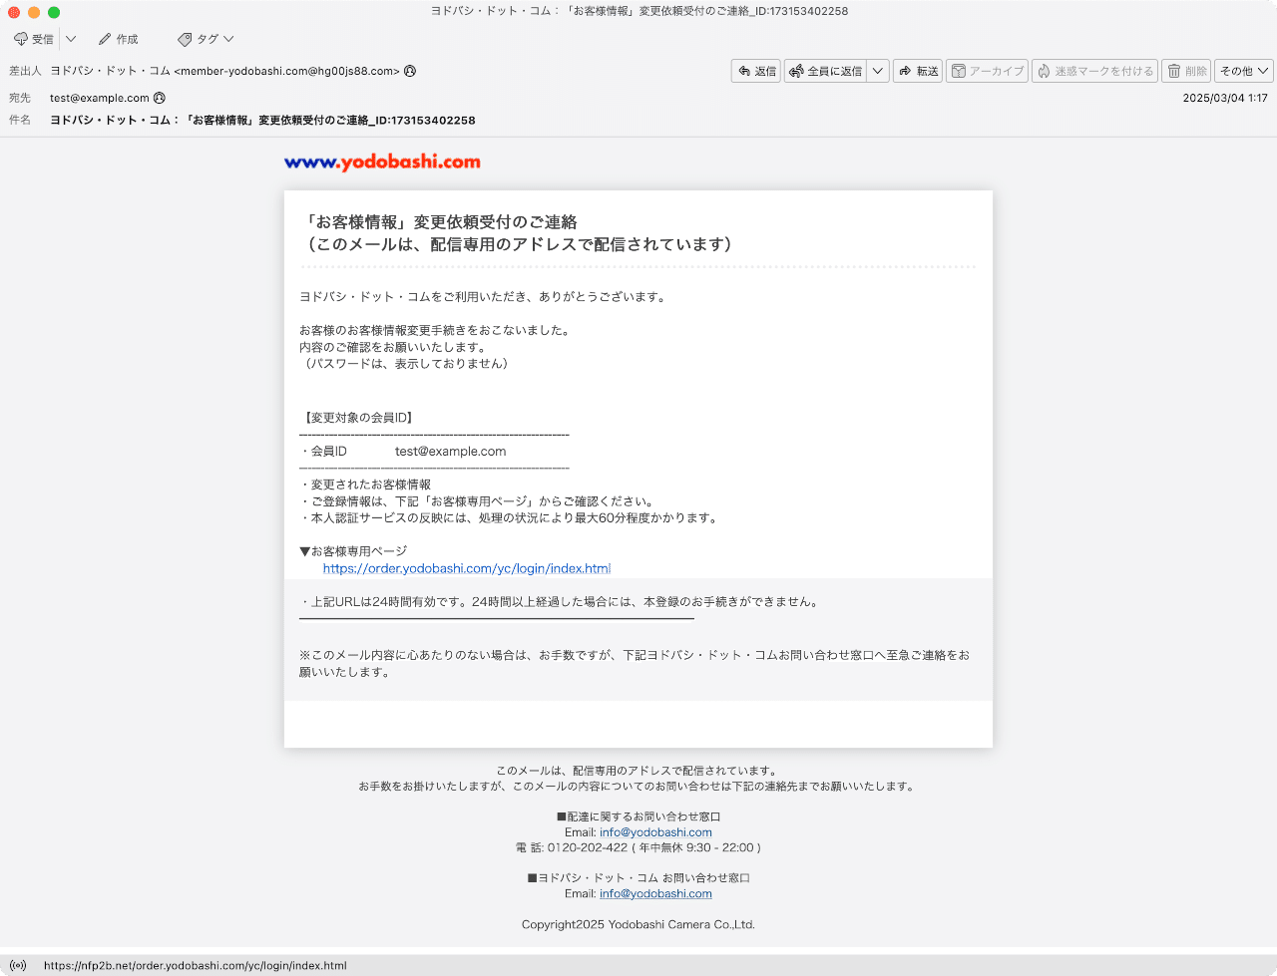The image size is (1277, 976).
Task: Click the www.yodobashi.com logo
Action: (x=382, y=162)
